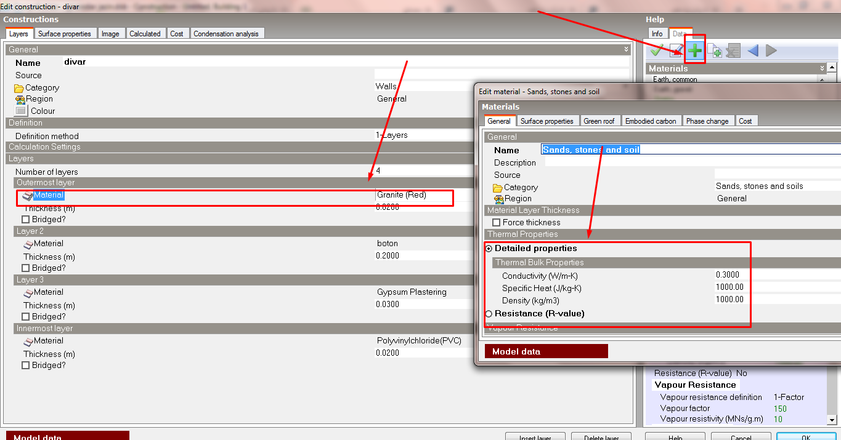Click the Region icon in Edit material
The image size is (841, 440).
[499, 199]
